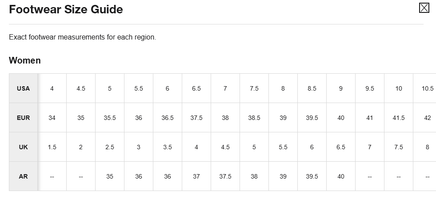Image resolution: width=436 pixels, height=199 pixels.
Task: Click EUR size 38.5 cell
Action: coord(254,118)
